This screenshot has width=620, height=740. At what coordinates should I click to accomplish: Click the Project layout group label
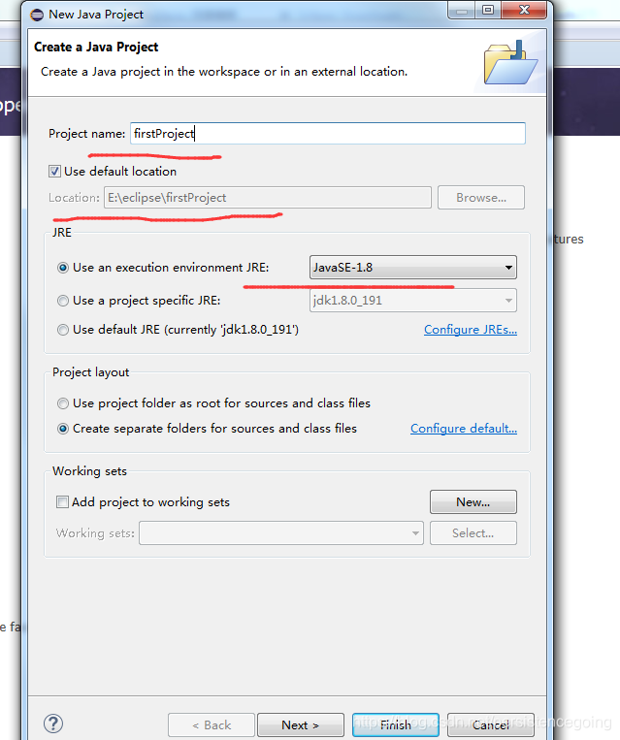point(90,372)
